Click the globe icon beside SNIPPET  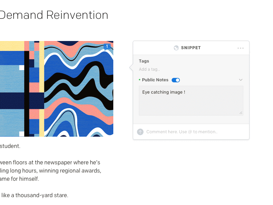pyautogui.click(x=176, y=48)
